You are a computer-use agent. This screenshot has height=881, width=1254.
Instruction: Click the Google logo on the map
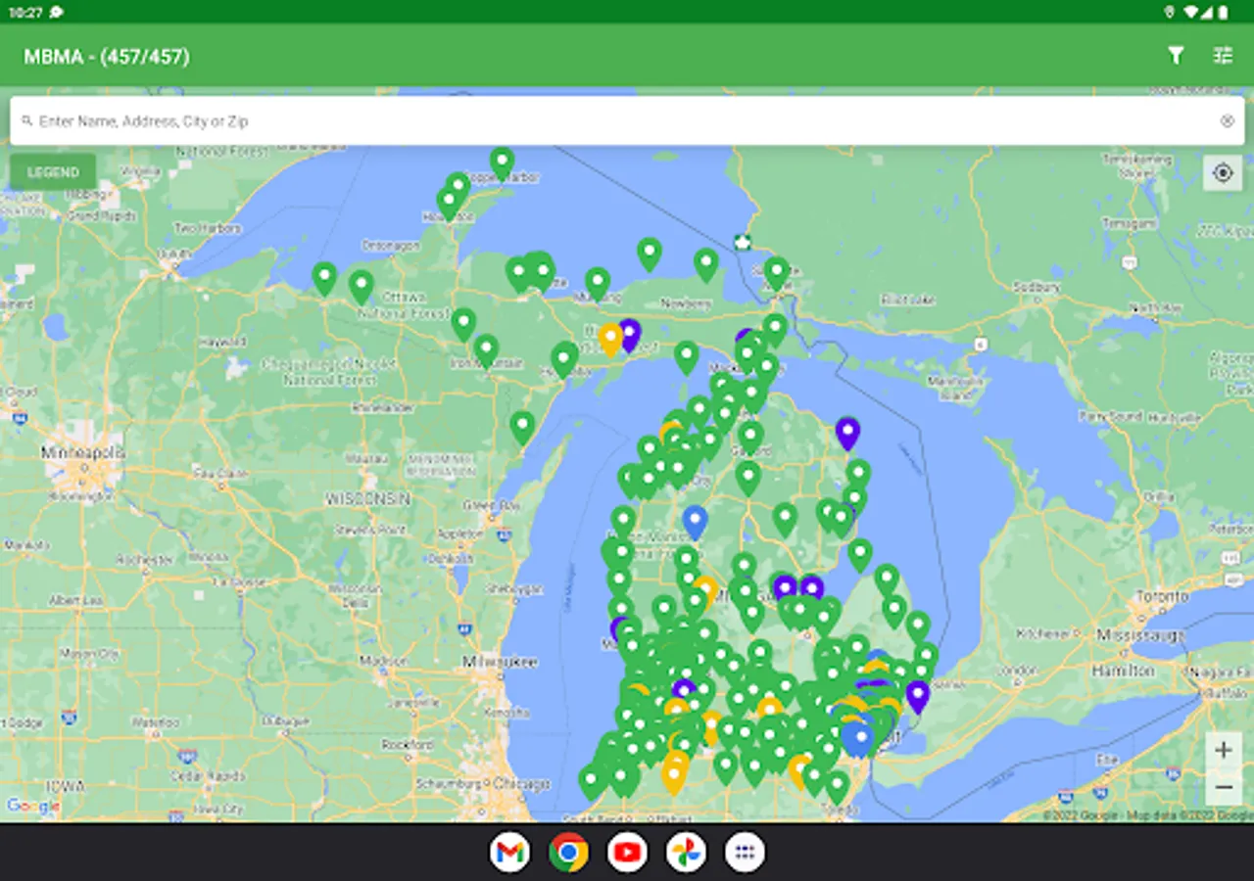pos(32,807)
